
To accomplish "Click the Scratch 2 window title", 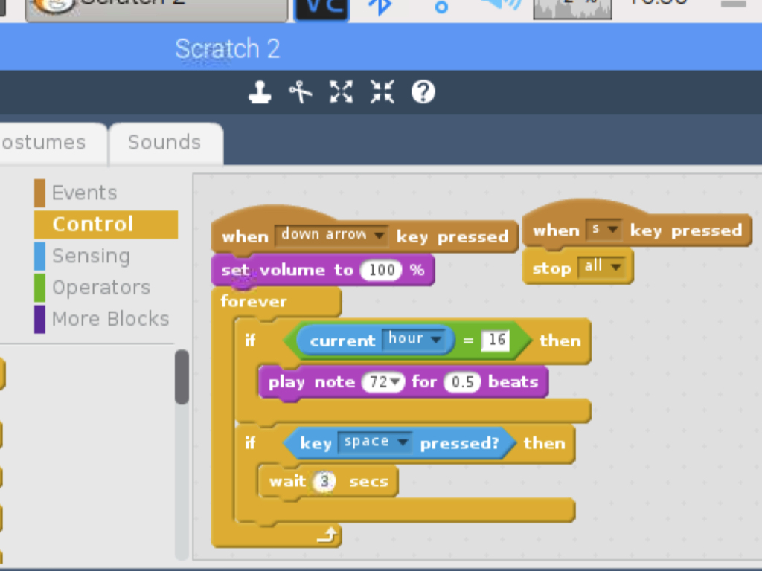I will [228, 48].
